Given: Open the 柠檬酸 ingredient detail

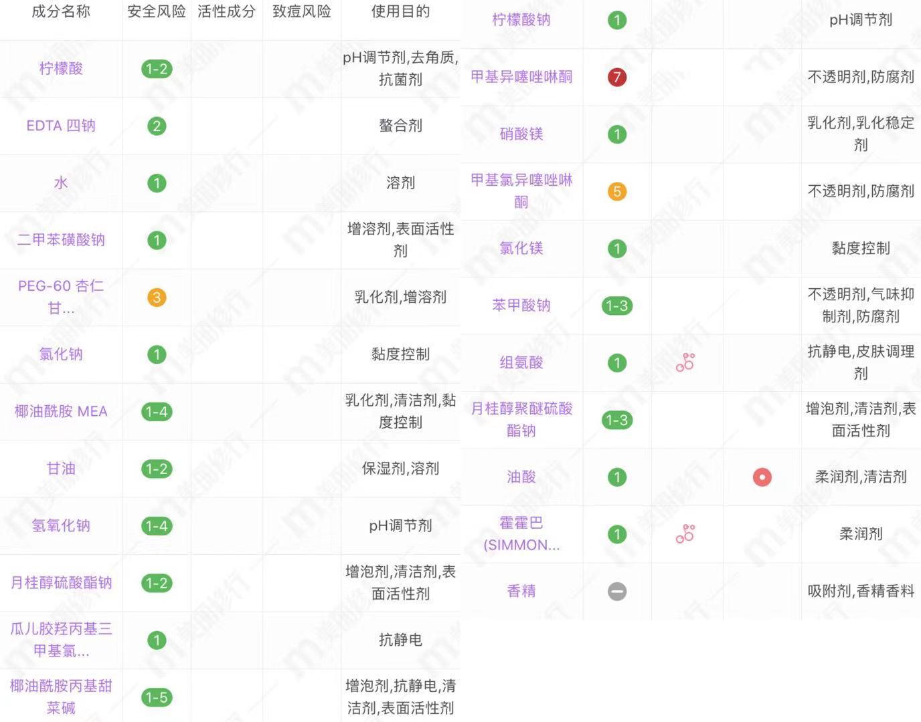Looking at the screenshot, I should (x=60, y=68).
